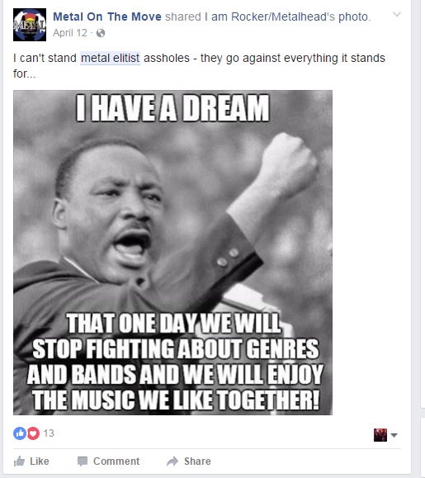This screenshot has width=425, height=478.
Task: Expand the comment-as identity dropdown arrow
Action: (x=394, y=435)
